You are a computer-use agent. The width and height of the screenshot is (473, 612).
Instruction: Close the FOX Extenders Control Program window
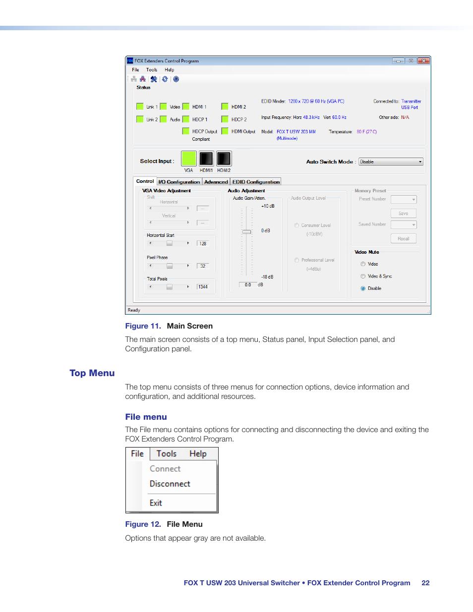[423, 61]
